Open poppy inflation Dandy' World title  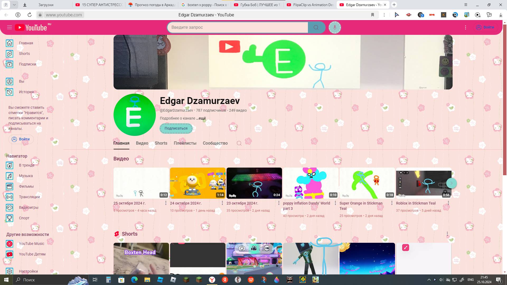pyautogui.click(x=306, y=206)
